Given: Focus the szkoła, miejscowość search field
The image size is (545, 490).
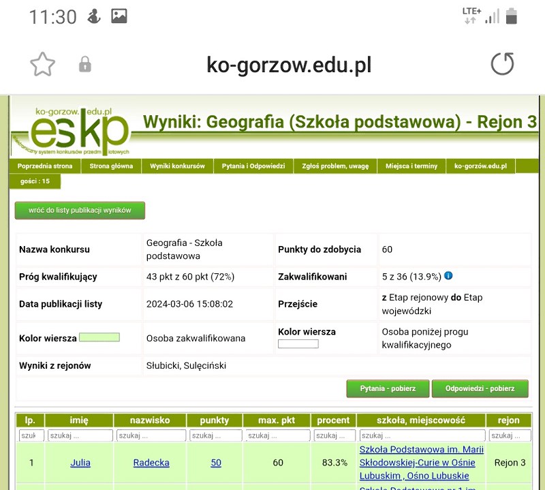Looking at the screenshot, I should pyautogui.click(x=420, y=435).
